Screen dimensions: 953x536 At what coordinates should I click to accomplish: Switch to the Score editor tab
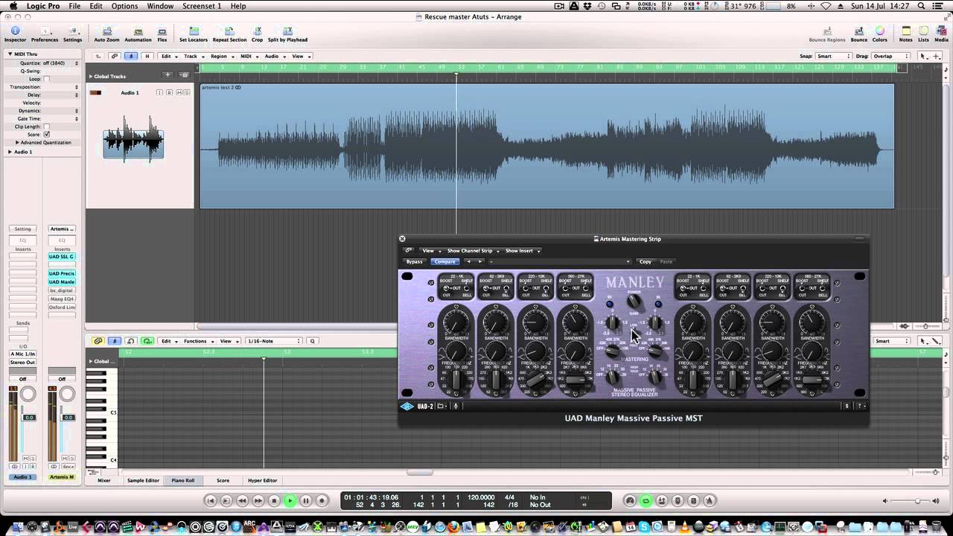223,480
